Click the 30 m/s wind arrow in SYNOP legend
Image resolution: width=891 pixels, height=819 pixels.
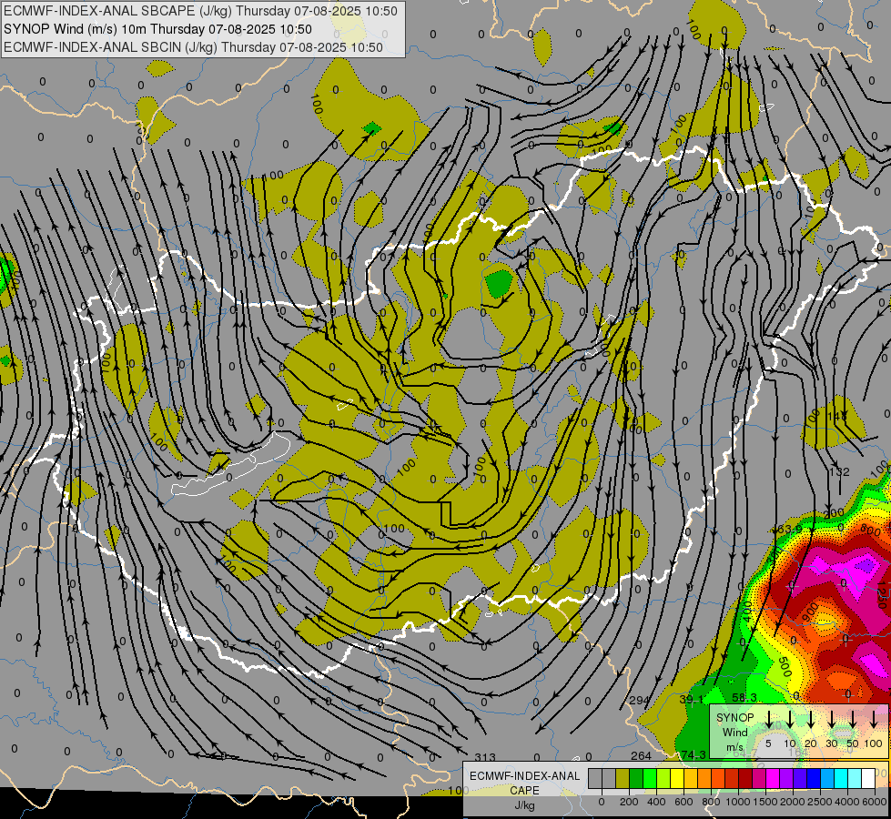click(x=831, y=718)
